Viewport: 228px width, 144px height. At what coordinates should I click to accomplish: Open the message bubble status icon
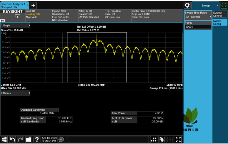(x=61, y=140)
